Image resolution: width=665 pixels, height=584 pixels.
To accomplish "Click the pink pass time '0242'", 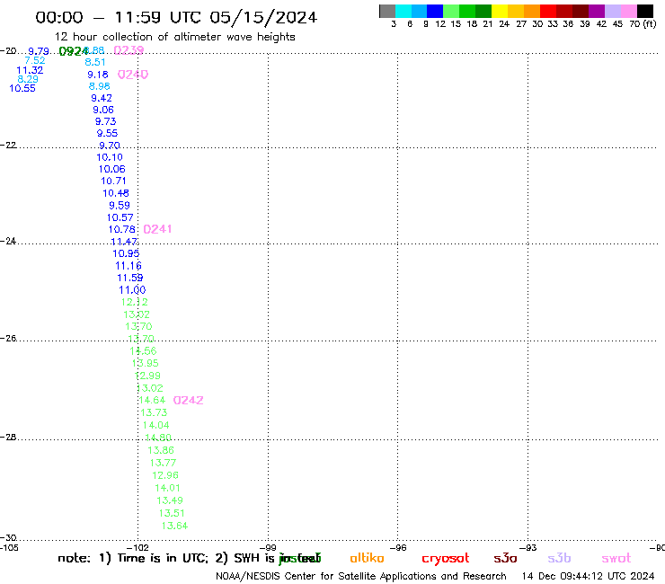I will click(189, 401).
